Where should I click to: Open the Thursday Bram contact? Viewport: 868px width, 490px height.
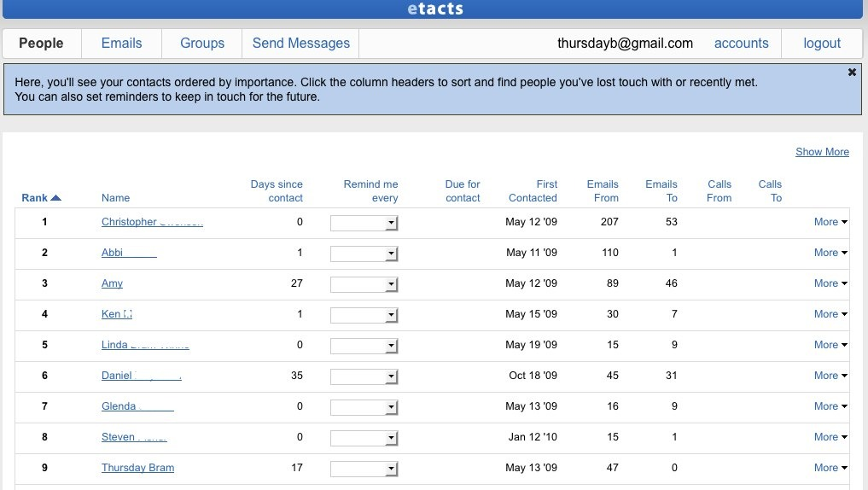coord(137,468)
